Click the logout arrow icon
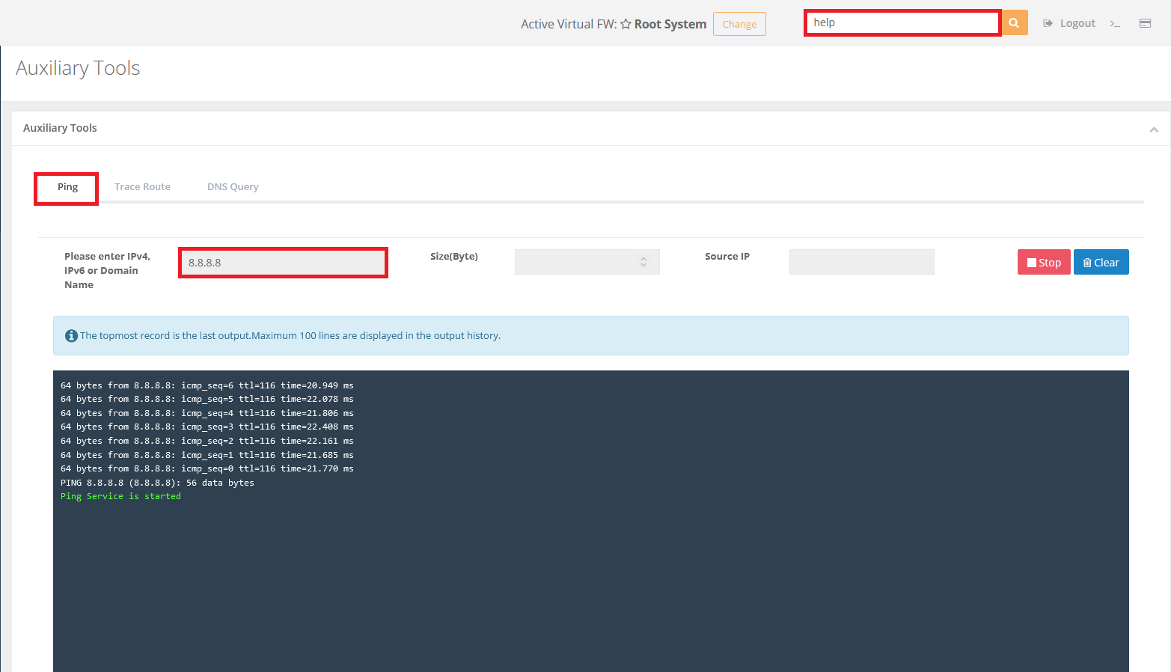 coord(1048,23)
